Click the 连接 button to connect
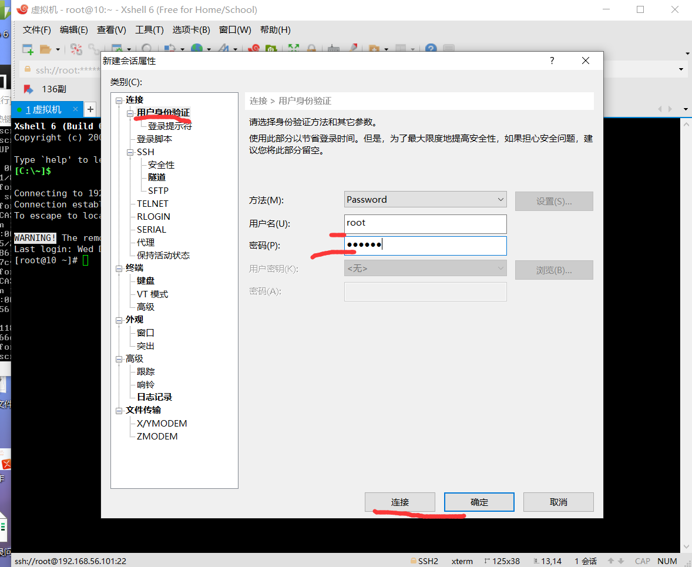Viewport: 692px width, 567px height. click(400, 502)
